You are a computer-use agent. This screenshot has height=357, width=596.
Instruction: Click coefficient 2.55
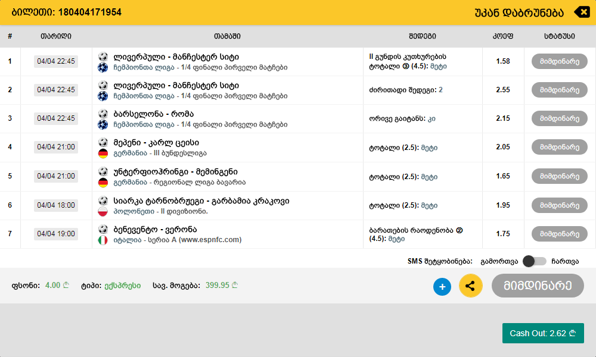point(503,90)
